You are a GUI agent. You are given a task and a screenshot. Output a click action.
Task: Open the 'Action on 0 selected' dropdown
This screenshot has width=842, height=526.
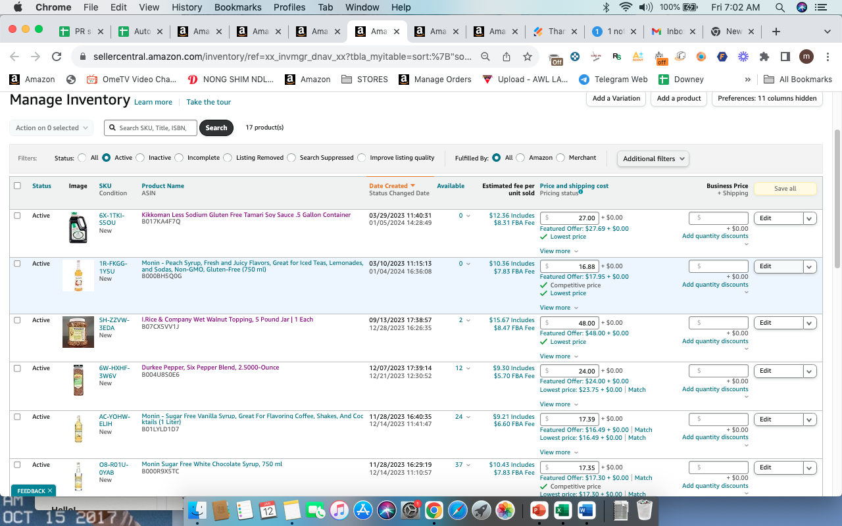click(x=51, y=128)
